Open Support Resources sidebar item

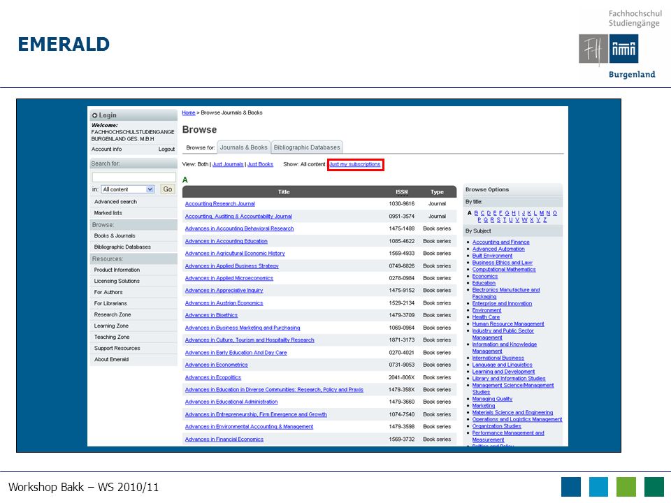(x=117, y=348)
